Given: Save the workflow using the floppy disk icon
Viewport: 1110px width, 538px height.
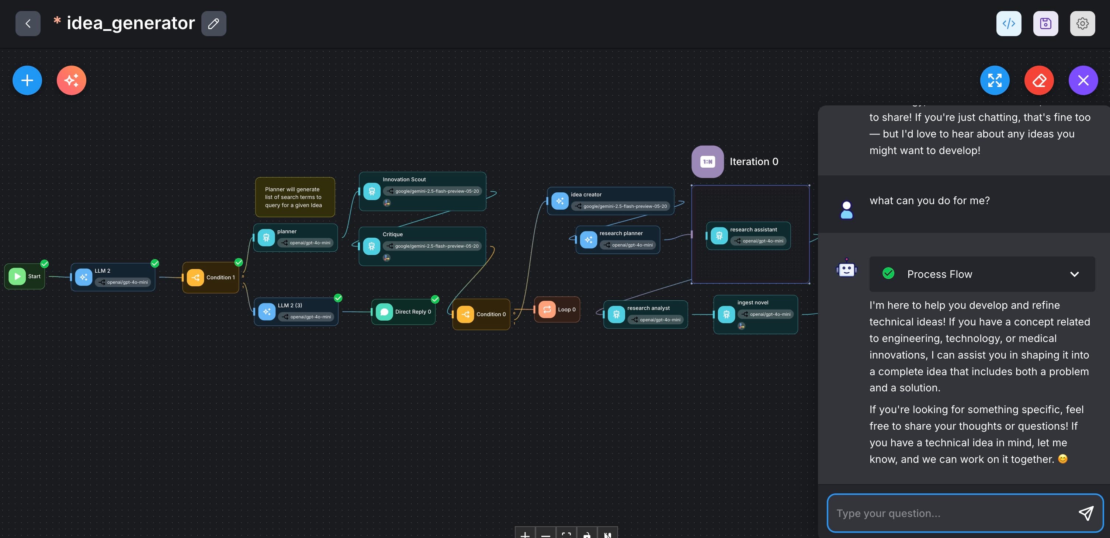Looking at the screenshot, I should pos(1045,23).
